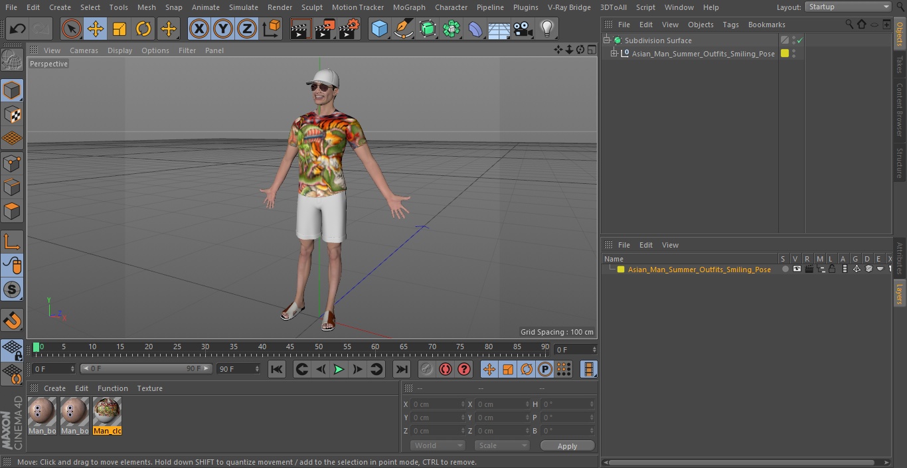Add a Camera object

(x=523, y=29)
